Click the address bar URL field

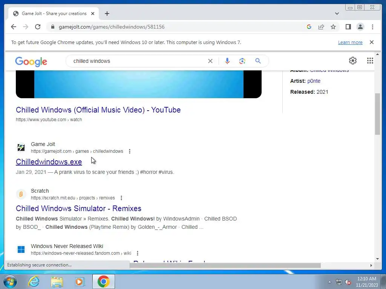pyautogui.click(x=177, y=27)
